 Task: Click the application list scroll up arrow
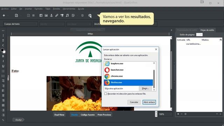[154, 63]
